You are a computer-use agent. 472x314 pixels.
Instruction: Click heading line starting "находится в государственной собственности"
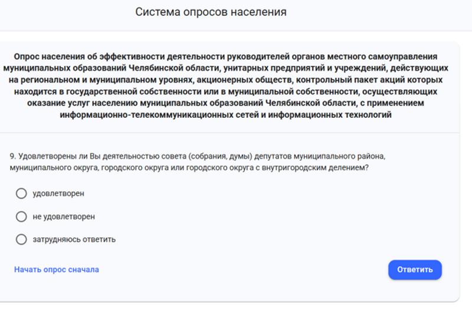click(x=226, y=92)
